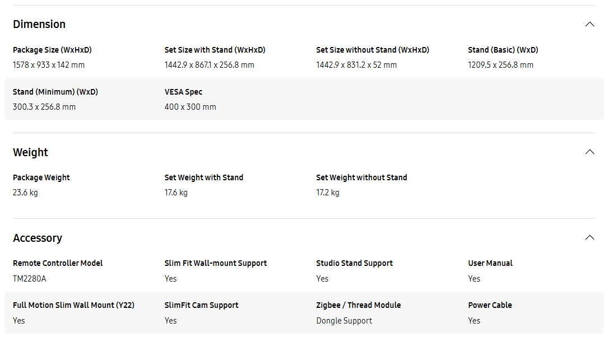Image resolution: width=604 pixels, height=342 pixels.
Task: Click the Stand (Basic) dimensions value
Action: tap(500, 65)
